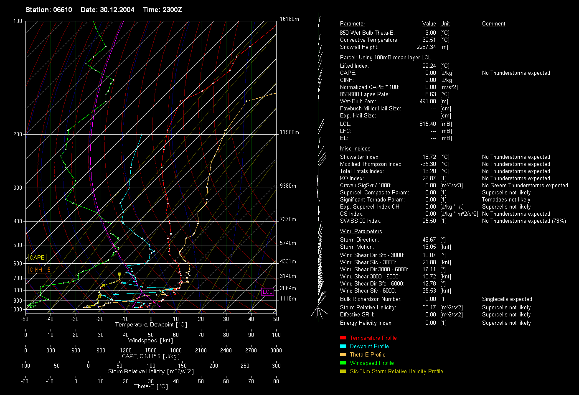This screenshot has height=395, width=579.
Task: Select the orange CINH * 5 label box
Action: tap(40, 270)
